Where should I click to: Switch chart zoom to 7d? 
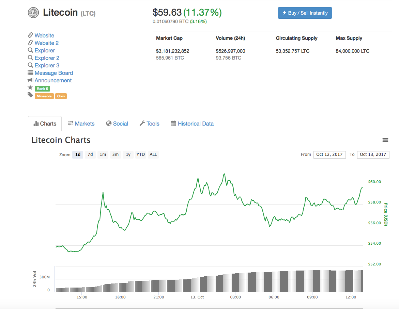click(90, 154)
